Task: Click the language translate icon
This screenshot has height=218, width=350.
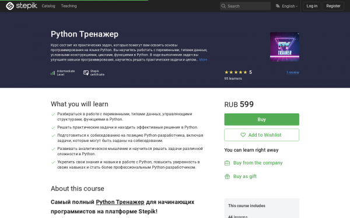Action: pos(278,6)
